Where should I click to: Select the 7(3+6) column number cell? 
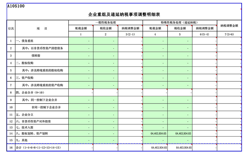pos(229,34)
